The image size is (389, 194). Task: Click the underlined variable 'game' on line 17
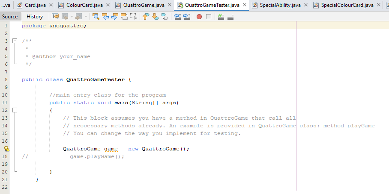point(111,149)
